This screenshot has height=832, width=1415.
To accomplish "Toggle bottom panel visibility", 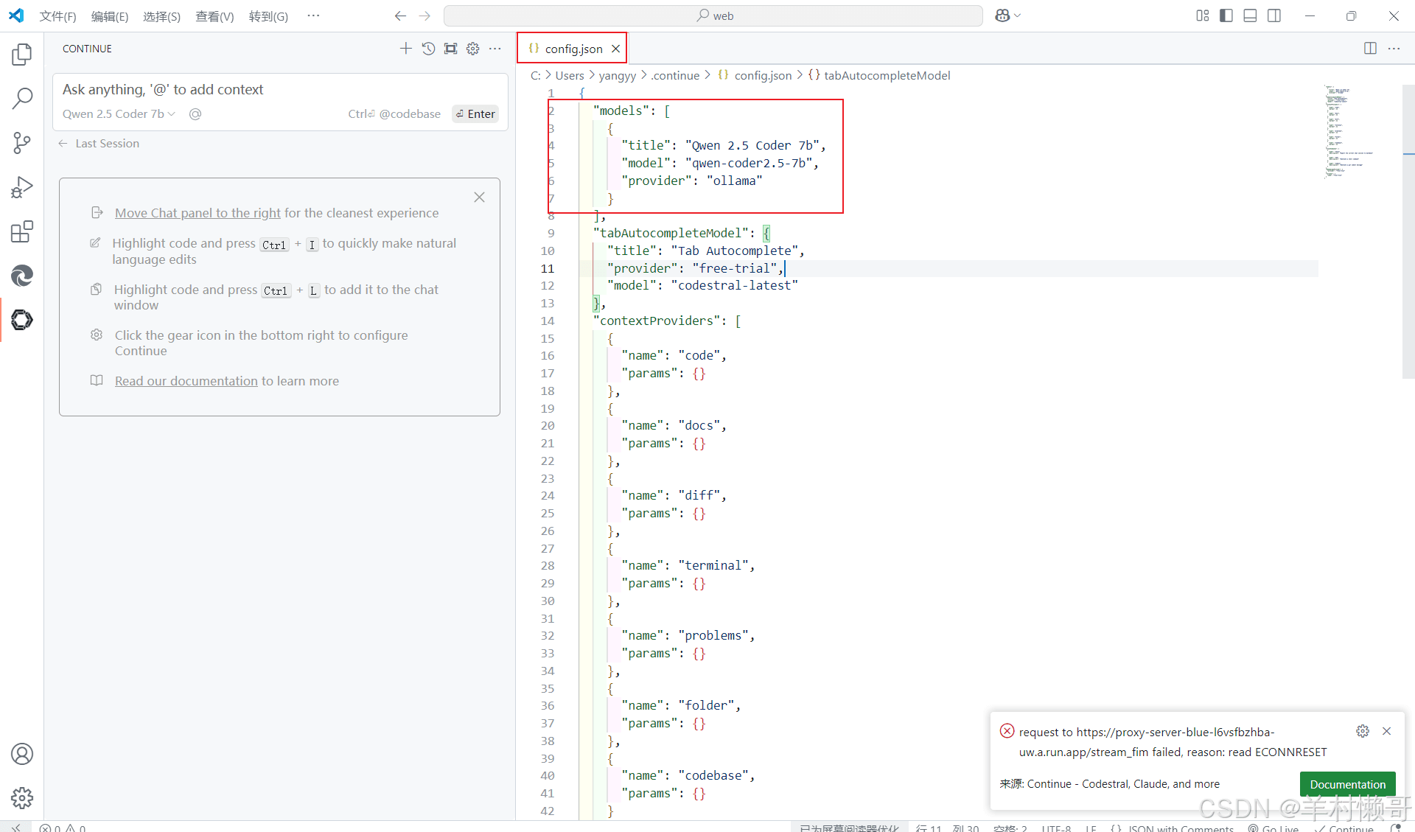I will (x=1250, y=15).
